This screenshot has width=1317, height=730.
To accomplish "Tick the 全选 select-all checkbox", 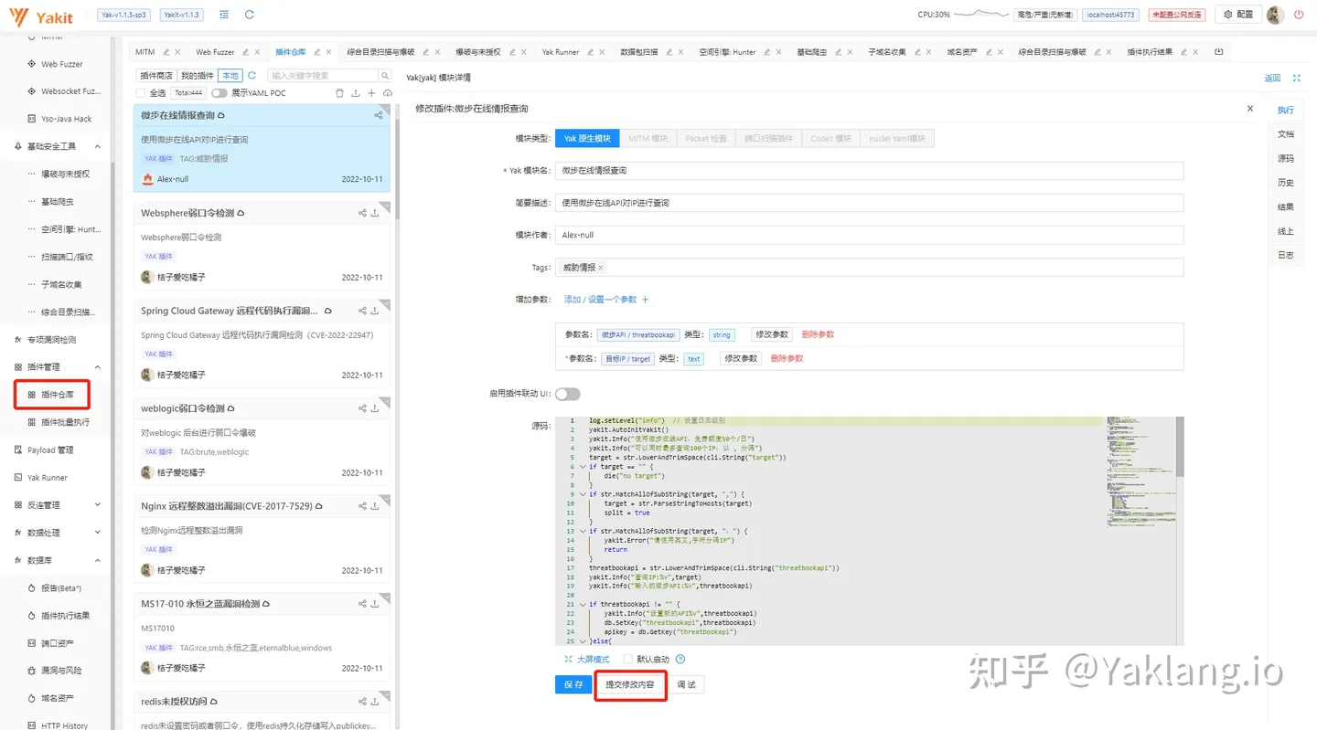I will pos(140,93).
